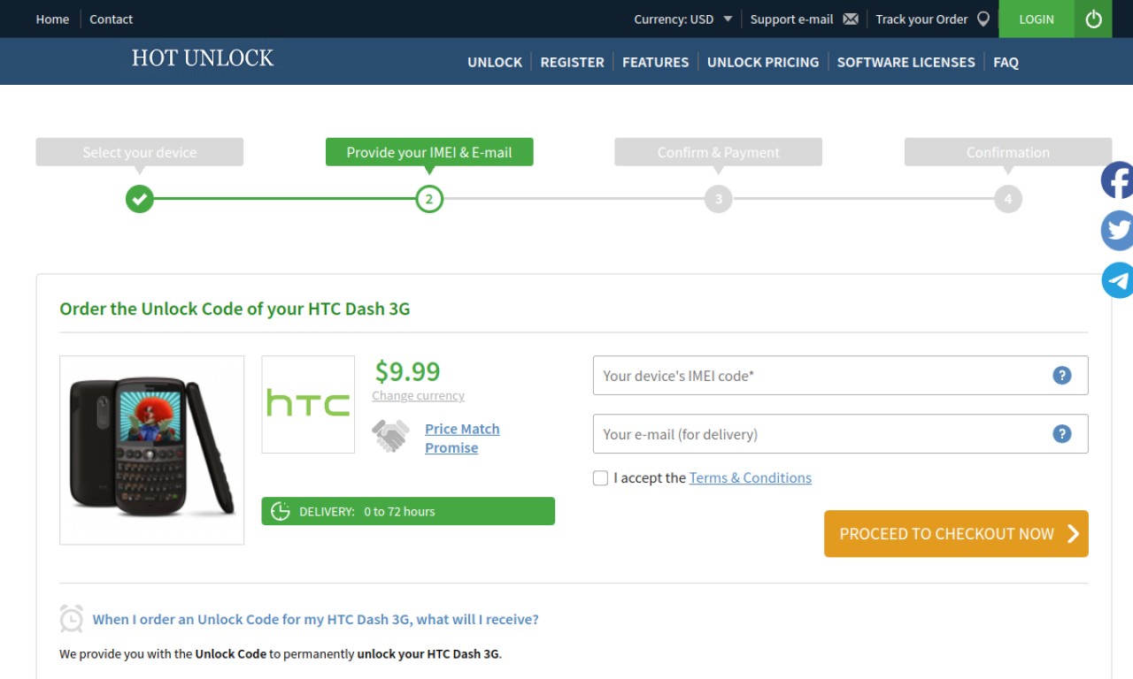Tick the accept Terms & Conditions checkbox

pos(600,478)
